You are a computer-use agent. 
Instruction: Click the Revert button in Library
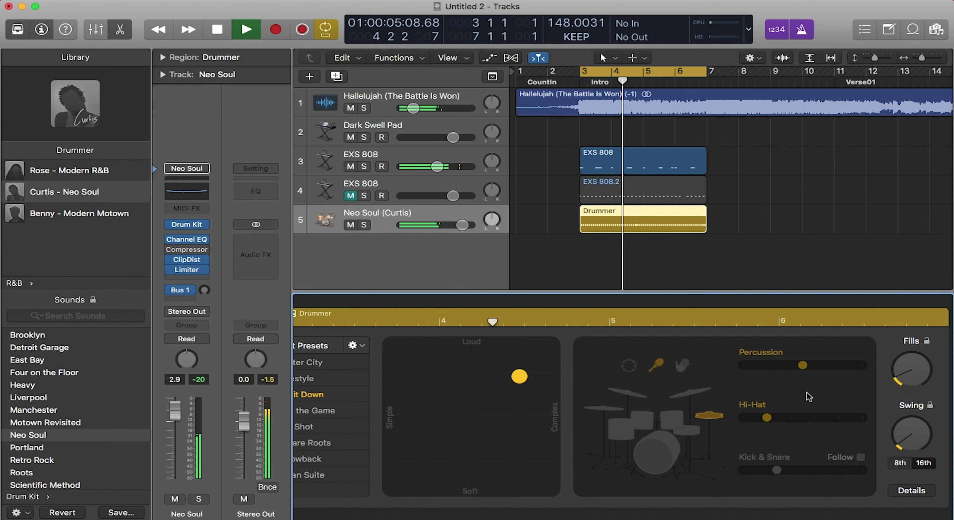[x=62, y=513]
